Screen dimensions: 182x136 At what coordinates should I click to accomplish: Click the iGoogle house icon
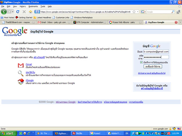click(21, 82)
